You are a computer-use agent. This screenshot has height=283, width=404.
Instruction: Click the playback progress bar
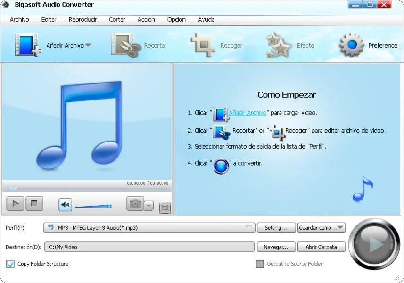pyautogui.click(x=87, y=189)
